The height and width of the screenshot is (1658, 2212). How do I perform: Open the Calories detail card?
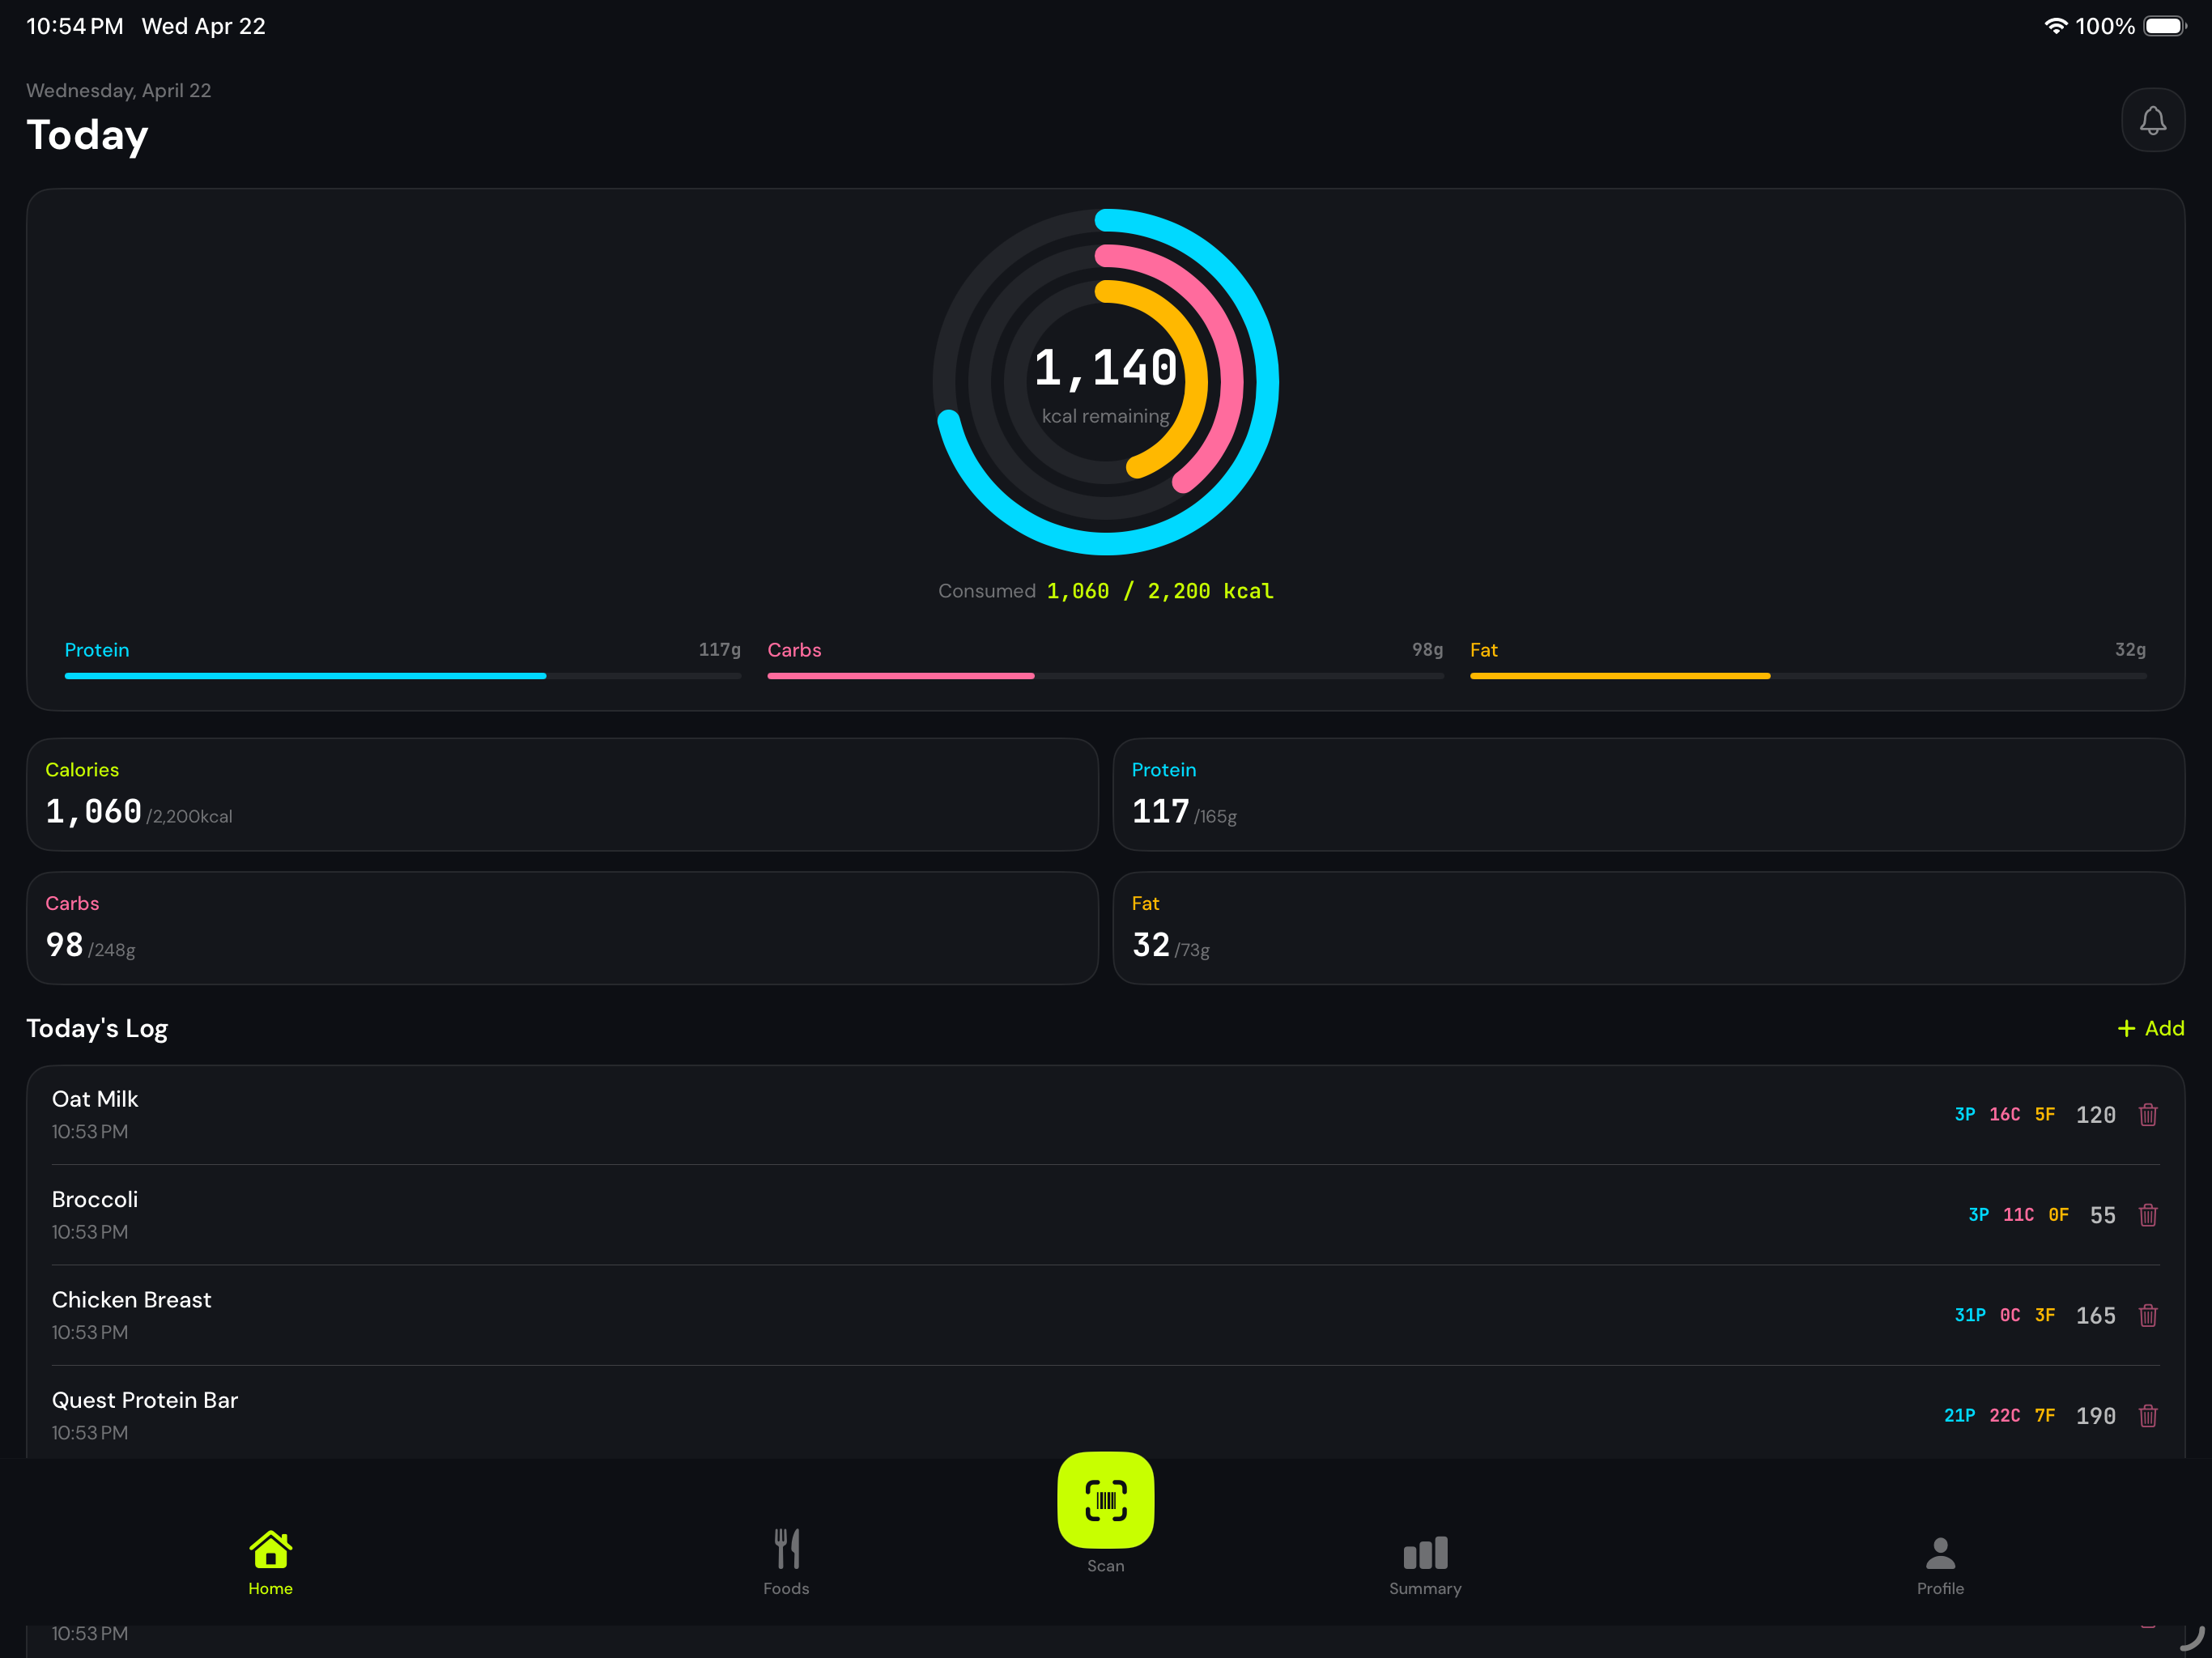pos(560,794)
